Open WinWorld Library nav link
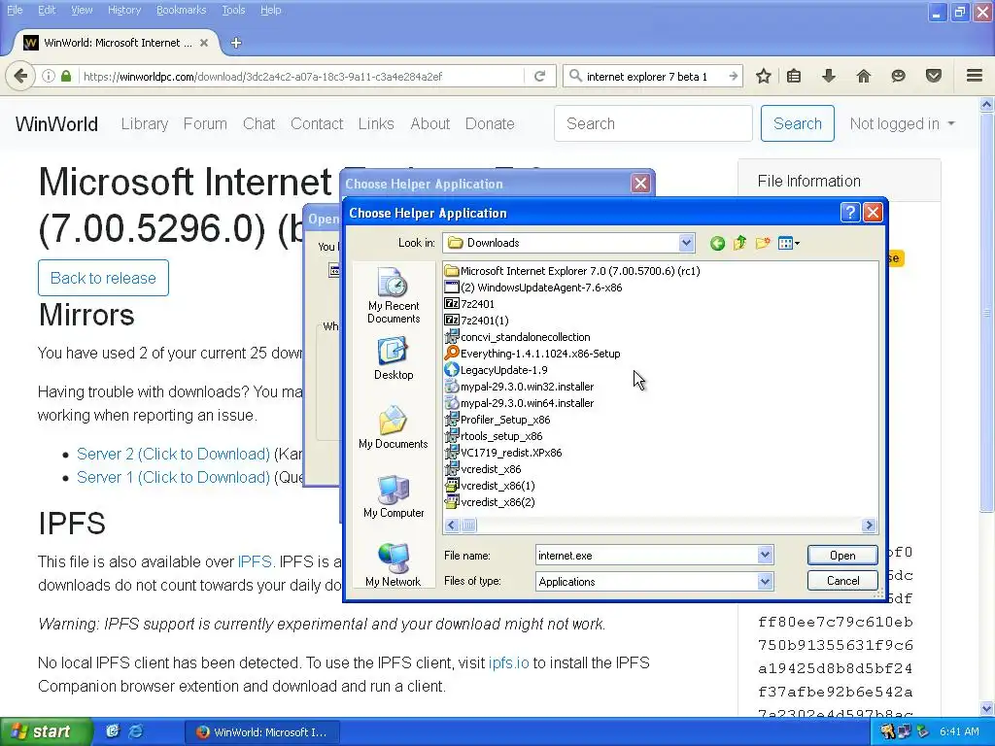The height and width of the screenshot is (746, 995). pos(145,123)
